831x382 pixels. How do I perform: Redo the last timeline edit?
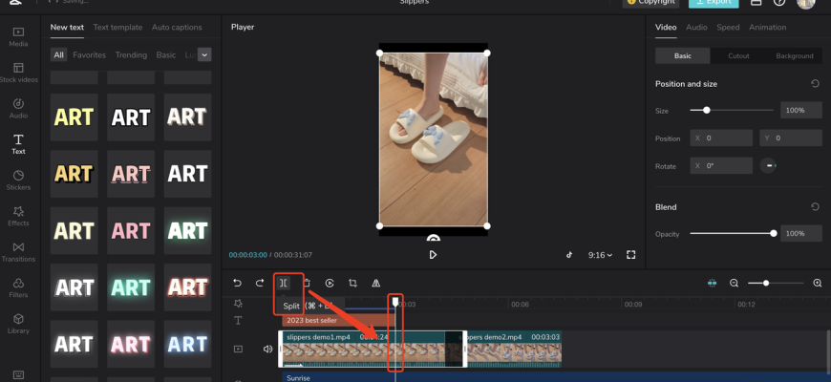260,283
